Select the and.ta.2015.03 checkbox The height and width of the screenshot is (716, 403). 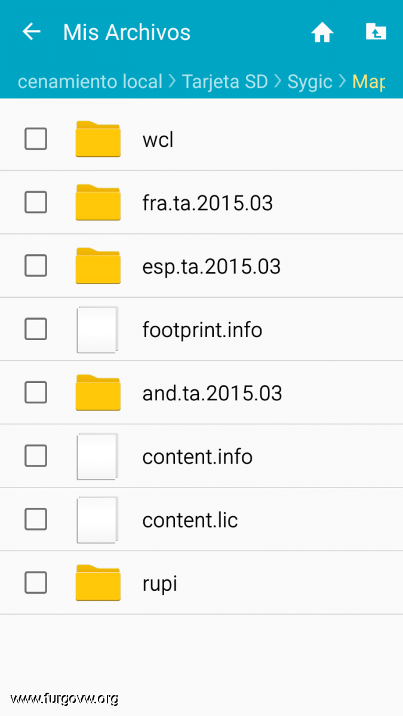pos(36,393)
